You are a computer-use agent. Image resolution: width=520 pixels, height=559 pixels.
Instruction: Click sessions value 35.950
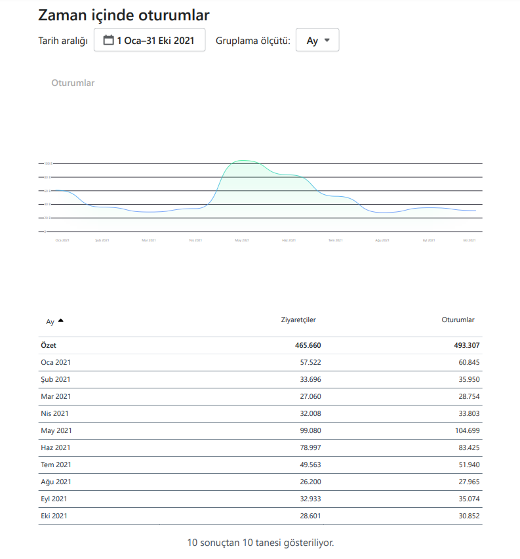pos(469,379)
